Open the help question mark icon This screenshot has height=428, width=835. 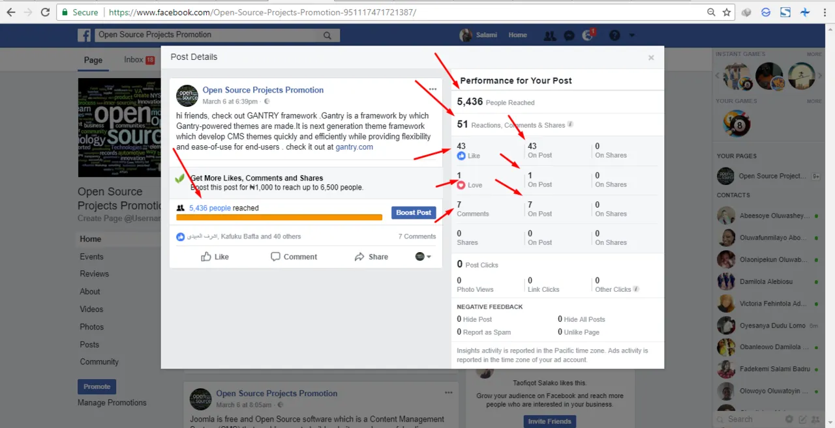point(615,35)
